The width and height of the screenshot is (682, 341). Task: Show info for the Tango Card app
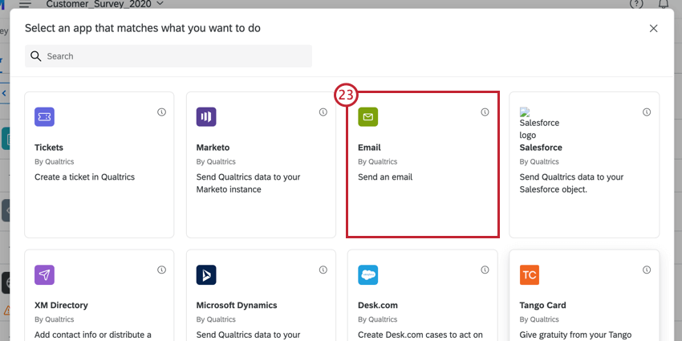(647, 270)
